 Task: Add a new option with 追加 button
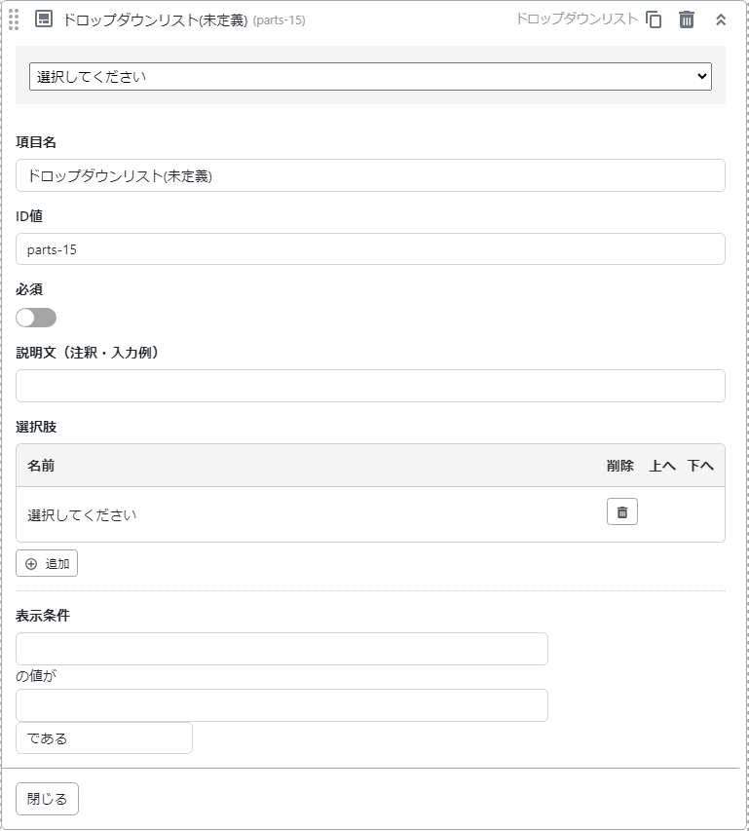[x=47, y=563]
